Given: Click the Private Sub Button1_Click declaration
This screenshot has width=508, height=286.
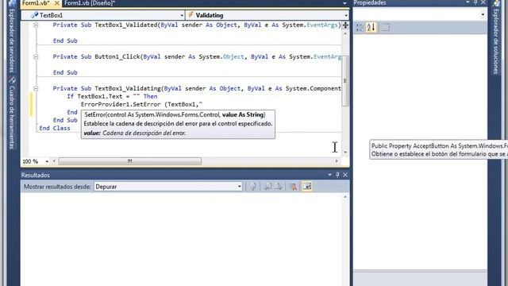Looking at the screenshot, I should [x=197, y=56].
